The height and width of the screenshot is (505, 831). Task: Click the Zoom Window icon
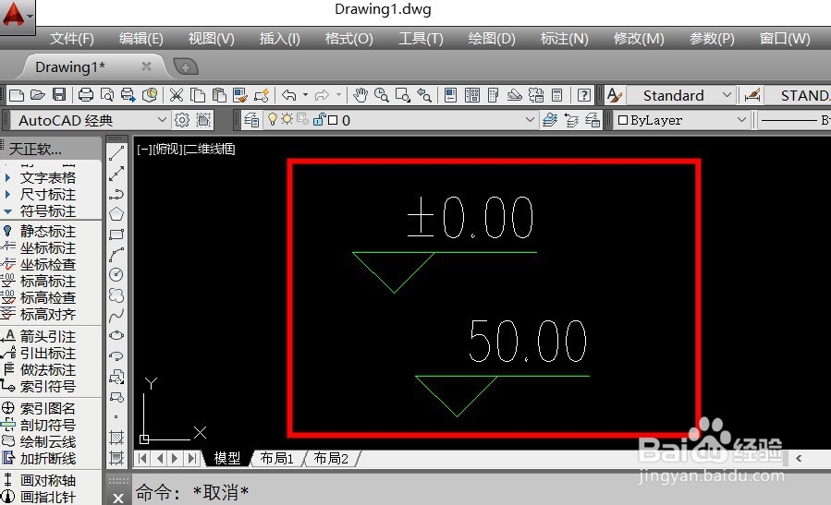coord(403,95)
